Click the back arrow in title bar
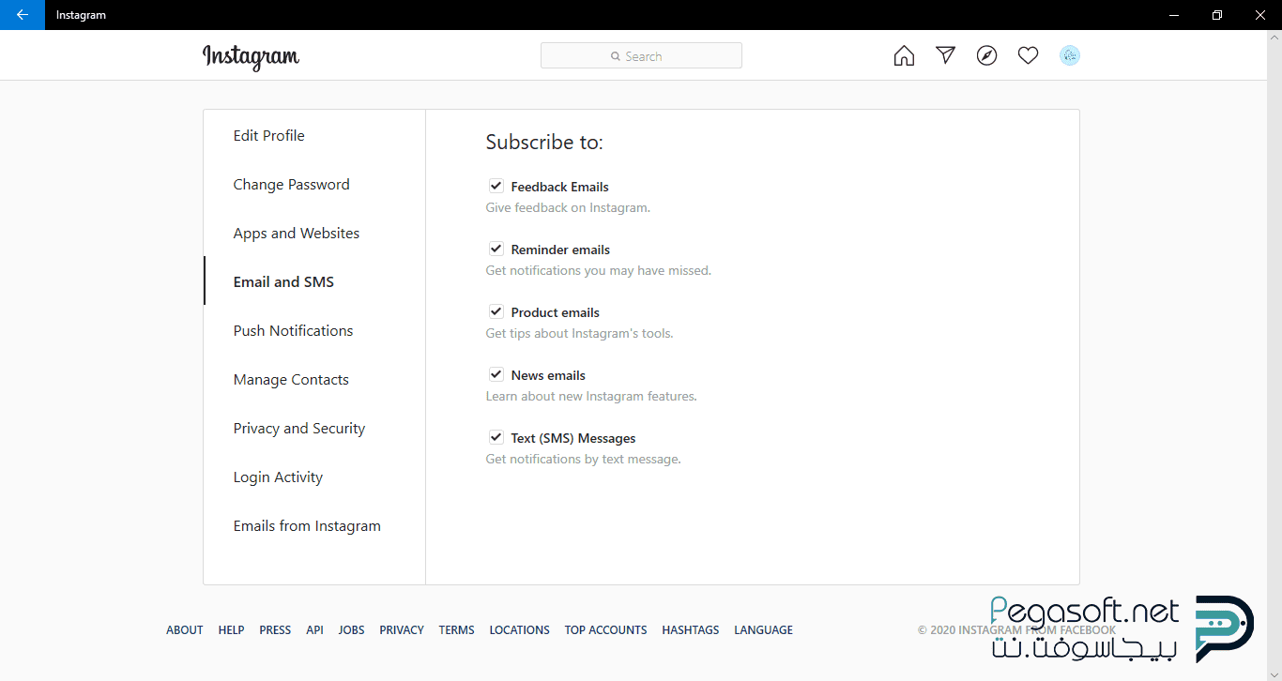Viewport: 1282px width, 681px height. point(22,15)
